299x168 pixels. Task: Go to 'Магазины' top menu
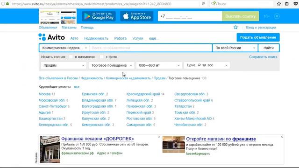69,28
